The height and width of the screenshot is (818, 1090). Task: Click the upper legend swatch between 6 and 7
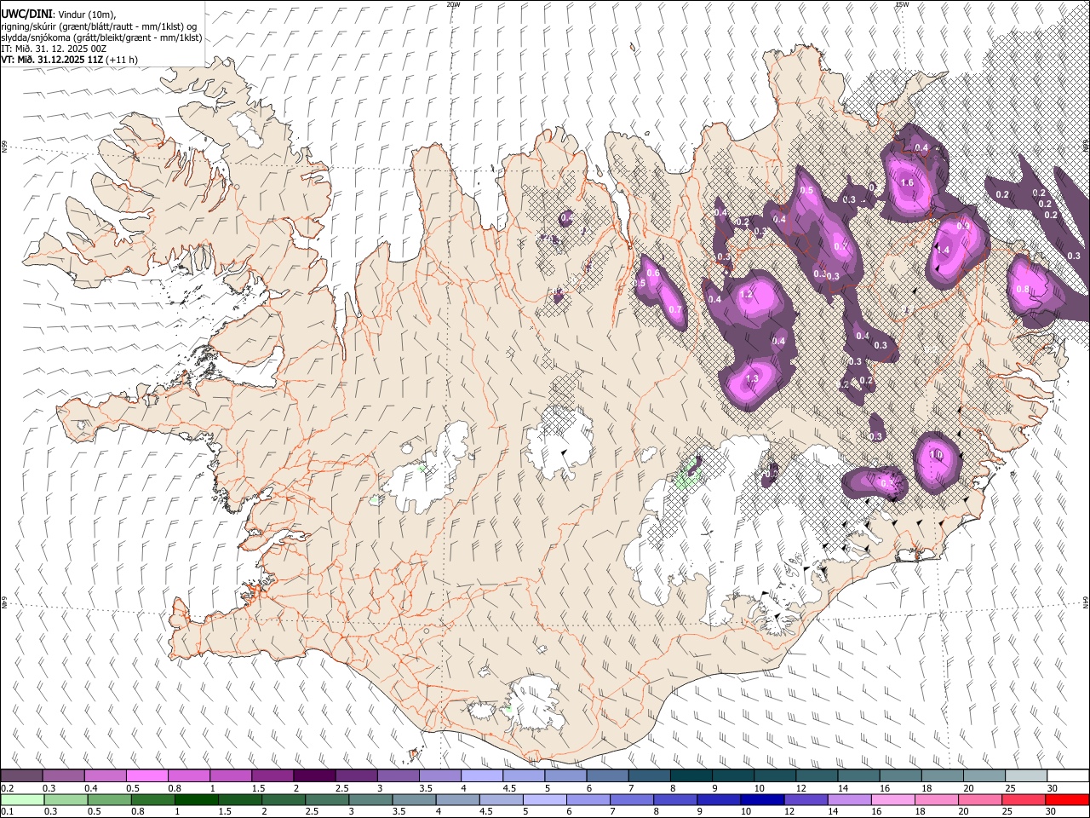coord(607,776)
